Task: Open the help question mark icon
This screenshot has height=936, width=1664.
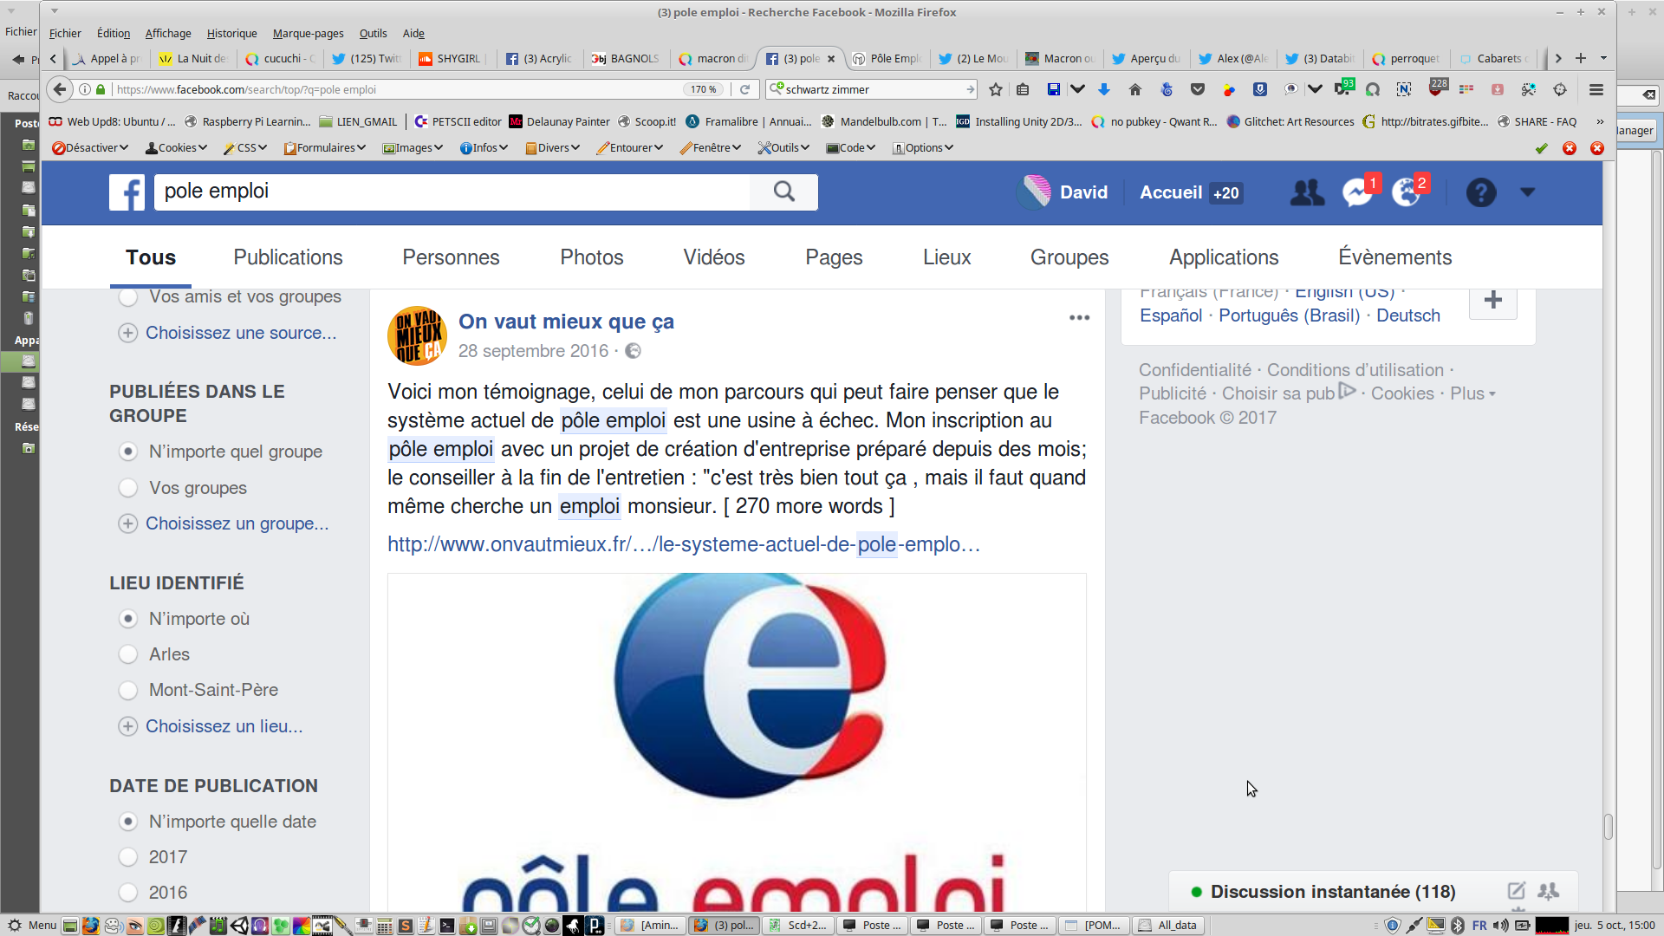Action: pos(1480,192)
